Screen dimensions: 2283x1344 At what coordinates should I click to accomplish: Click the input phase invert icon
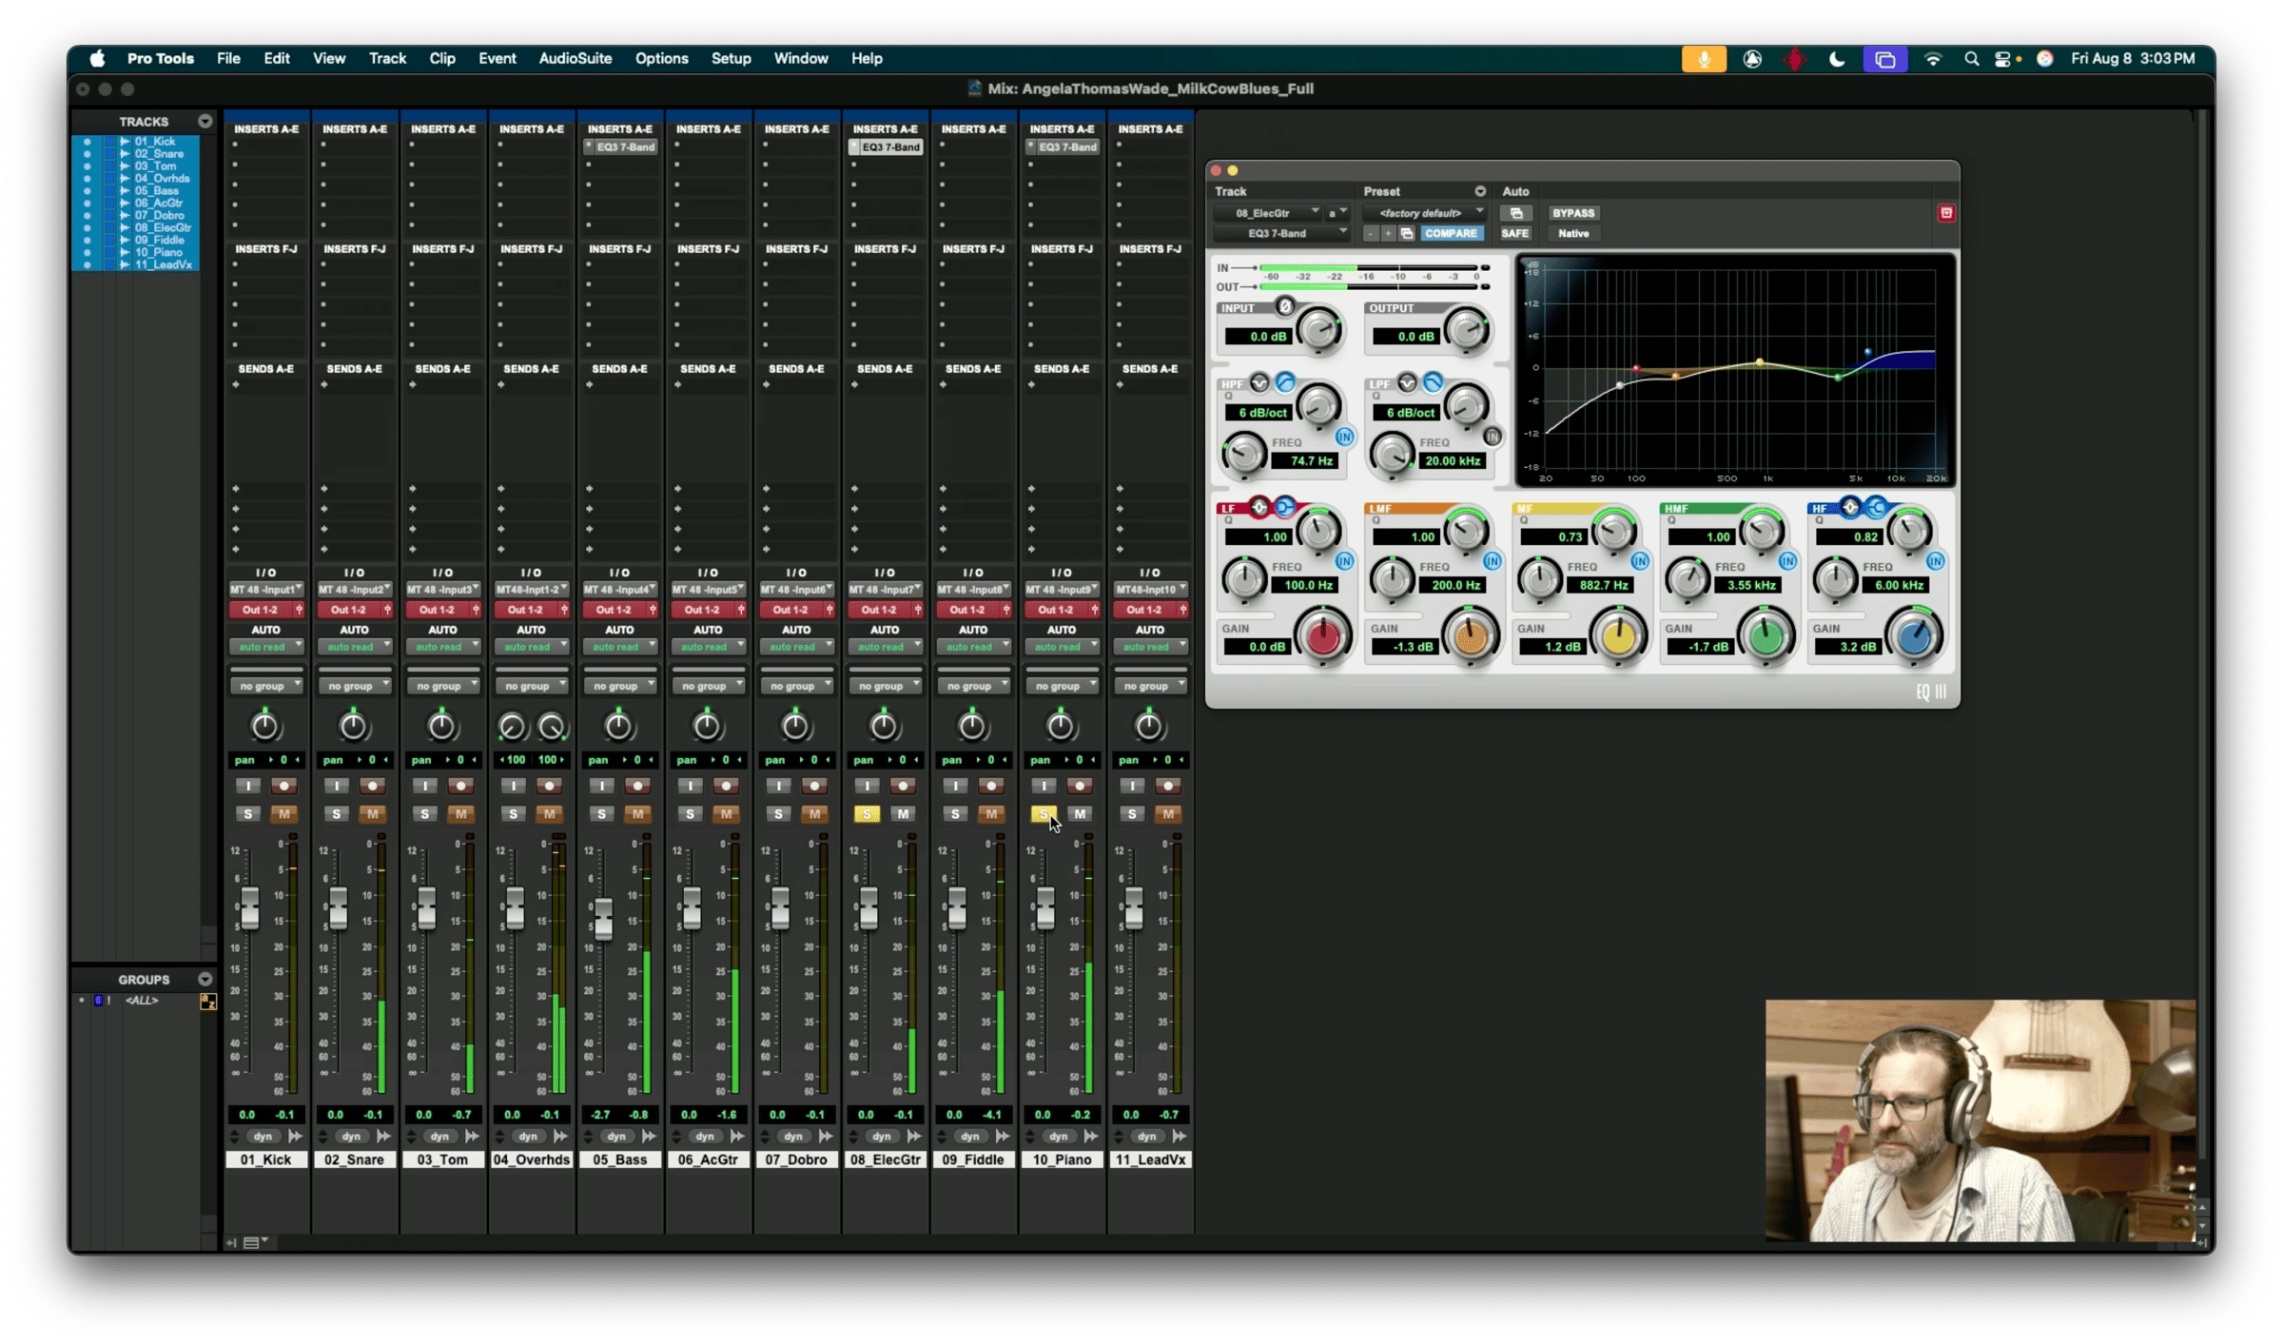tap(1284, 306)
